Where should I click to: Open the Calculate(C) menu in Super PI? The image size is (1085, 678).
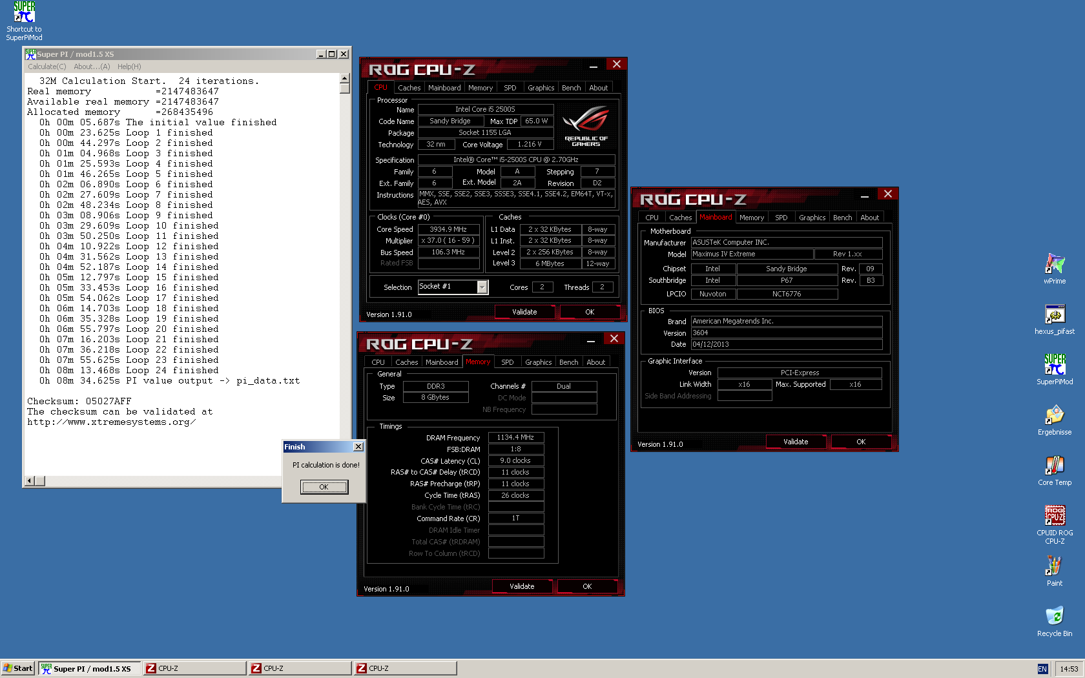click(x=46, y=67)
